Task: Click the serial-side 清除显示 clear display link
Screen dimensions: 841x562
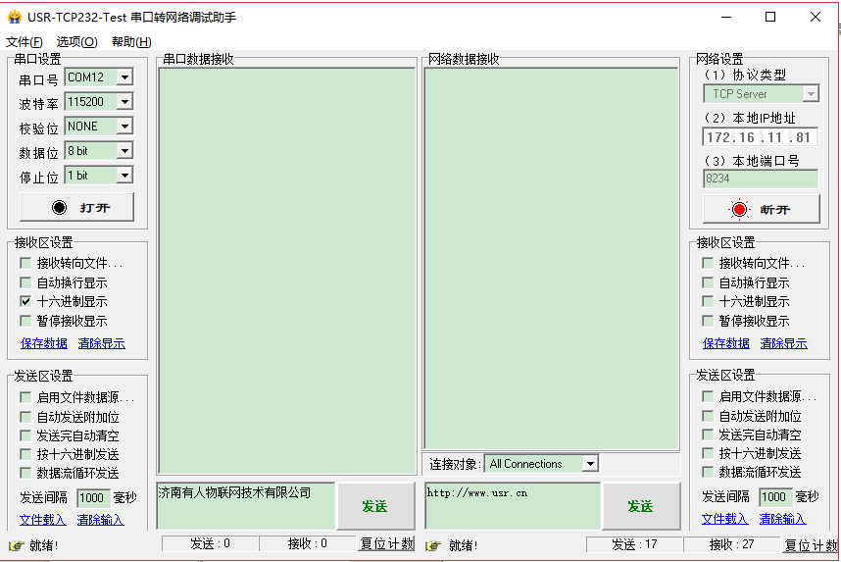Action: pos(101,343)
